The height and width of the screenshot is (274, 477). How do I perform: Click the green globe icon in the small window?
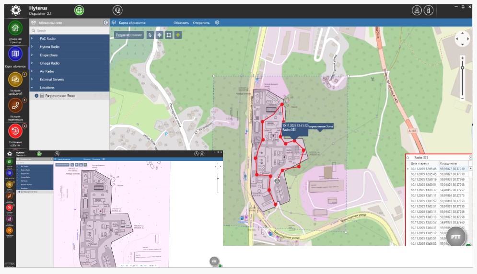[x=39, y=154]
